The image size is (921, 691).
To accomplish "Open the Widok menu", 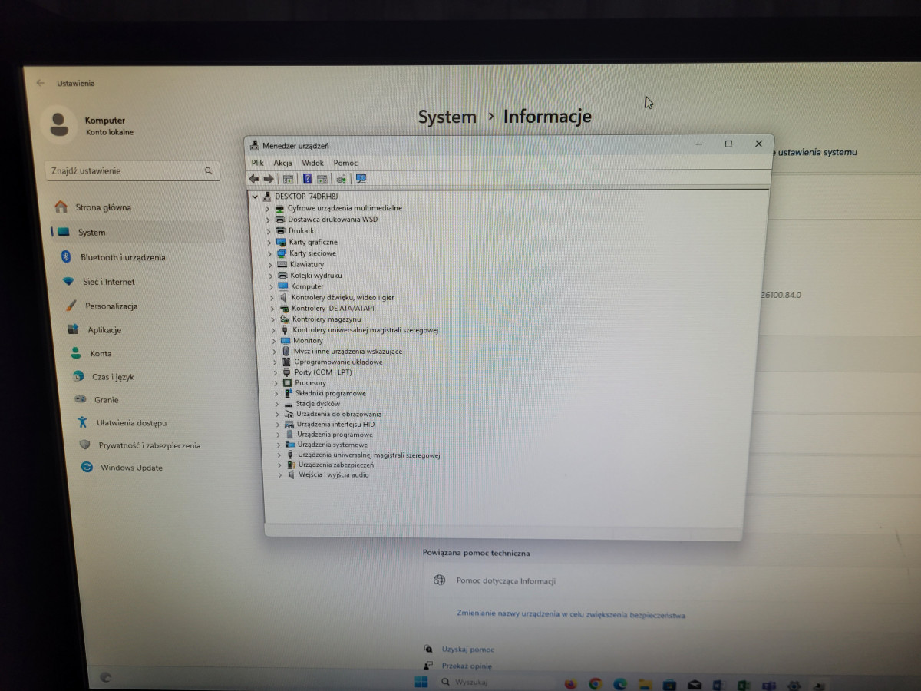I will [x=312, y=163].
